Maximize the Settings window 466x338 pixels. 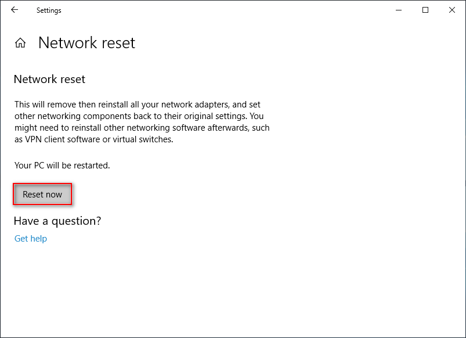(x=425, y=10)
